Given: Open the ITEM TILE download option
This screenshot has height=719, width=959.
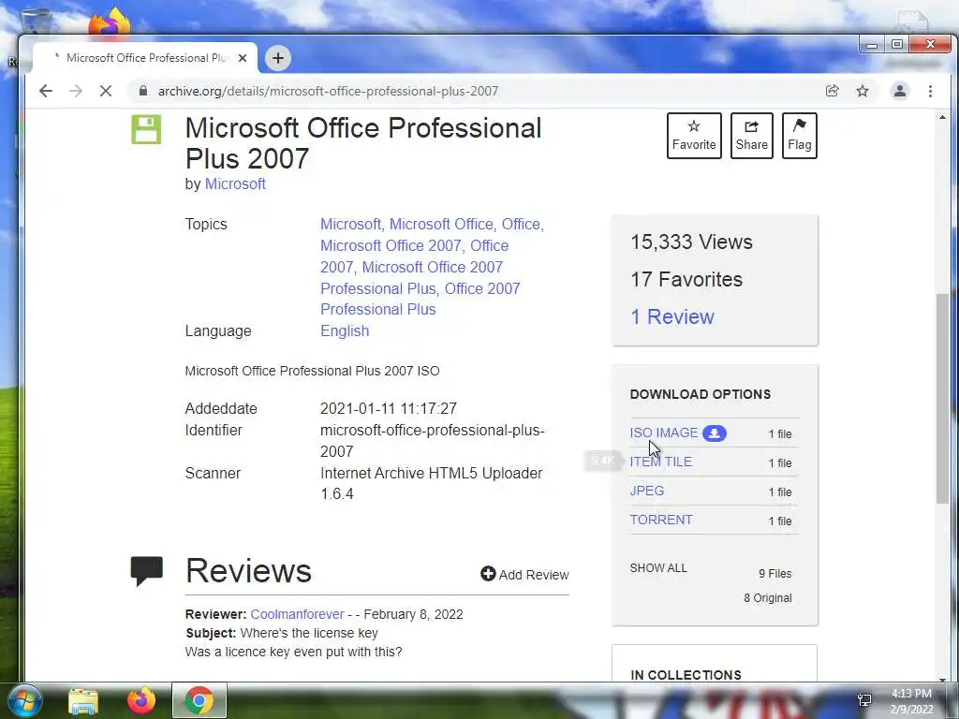Looking at the screenshot, I should (660, 462).
